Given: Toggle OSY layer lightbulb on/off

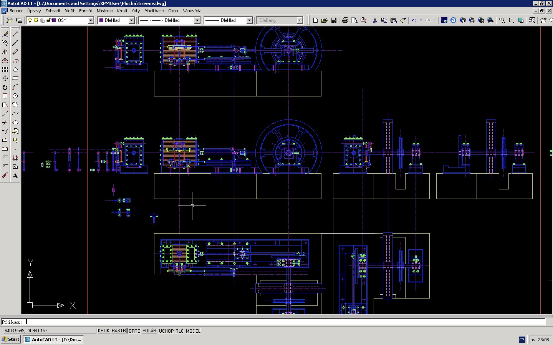Looking at the screenshot, I should [30, 20].
